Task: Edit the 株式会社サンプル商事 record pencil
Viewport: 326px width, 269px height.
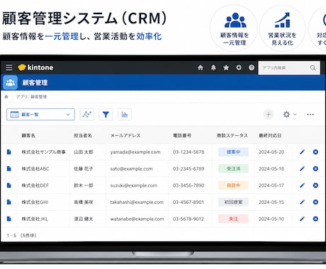Action: 302,152
